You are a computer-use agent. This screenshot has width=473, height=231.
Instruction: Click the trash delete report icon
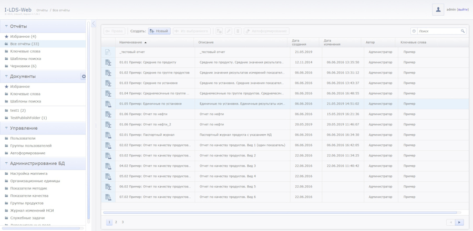point(238,31)
